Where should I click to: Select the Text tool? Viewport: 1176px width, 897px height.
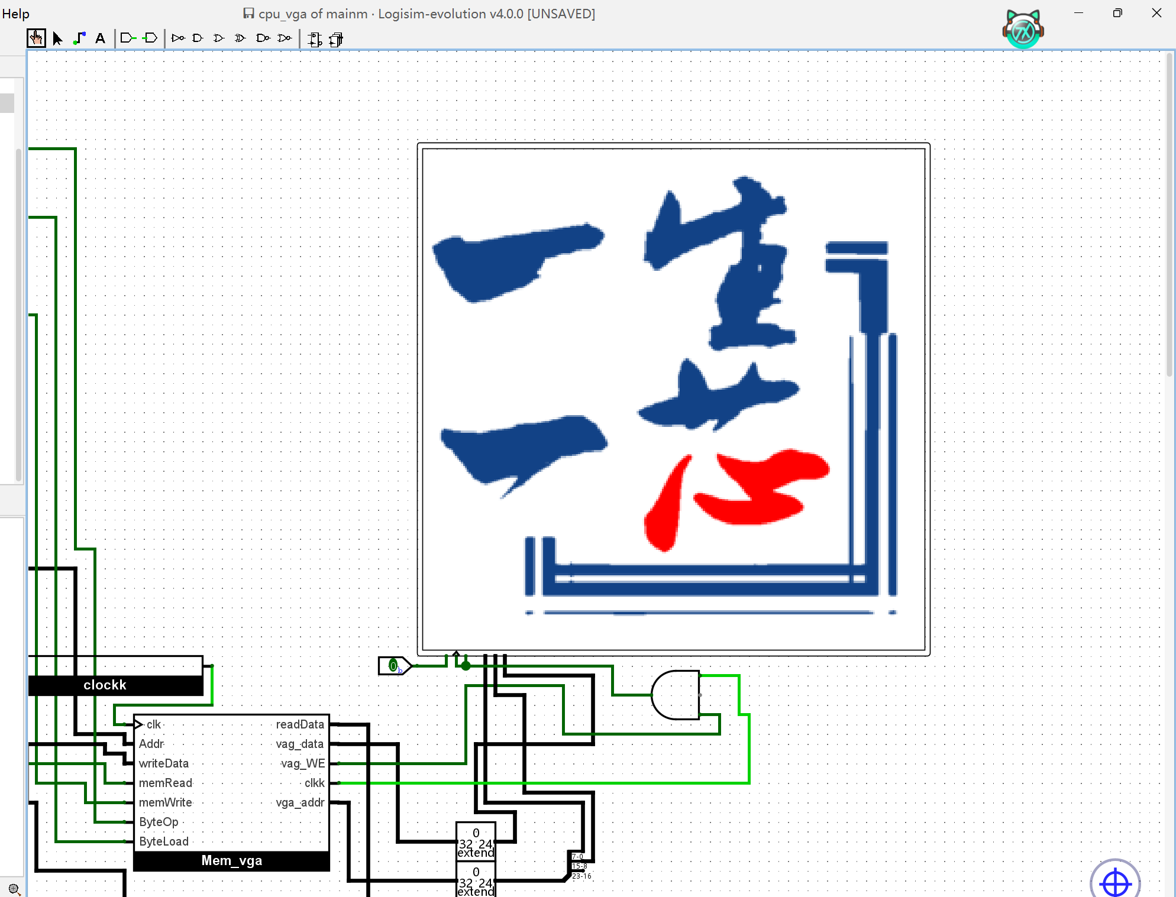pos(101,38)
